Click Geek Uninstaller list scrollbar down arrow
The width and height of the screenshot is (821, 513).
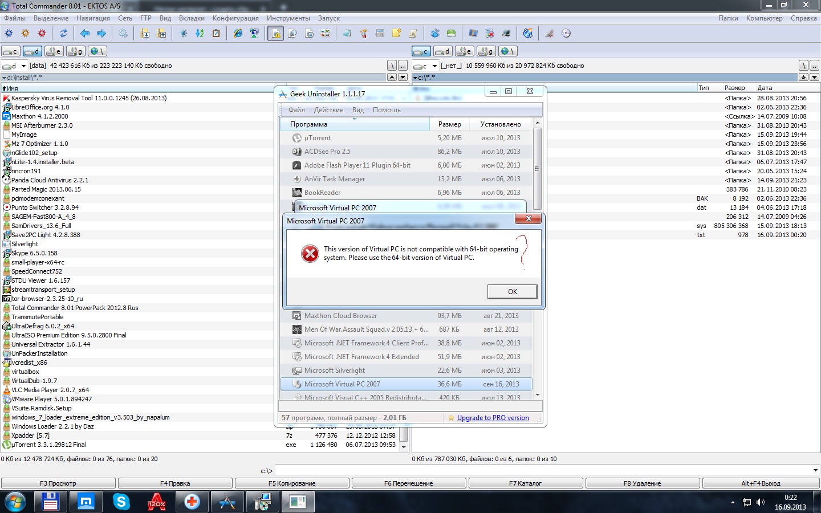click(x=537, y=394)
